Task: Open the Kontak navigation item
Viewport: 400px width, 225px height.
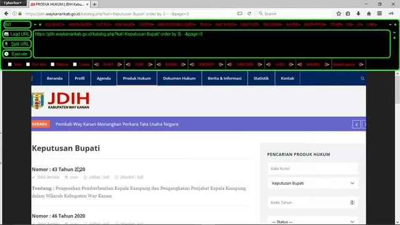Action: coord(287,78)
